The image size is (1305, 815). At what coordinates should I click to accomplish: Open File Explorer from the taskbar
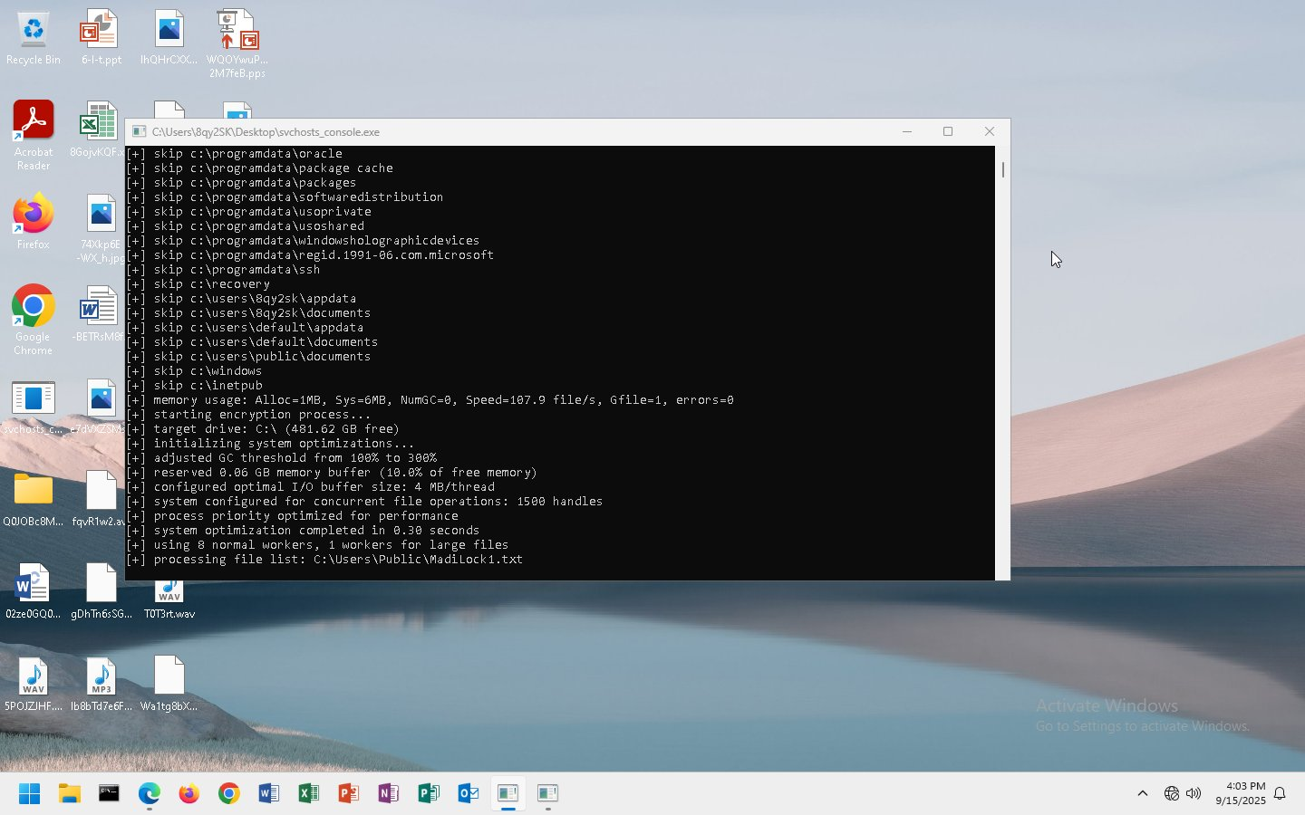(70, 794)
